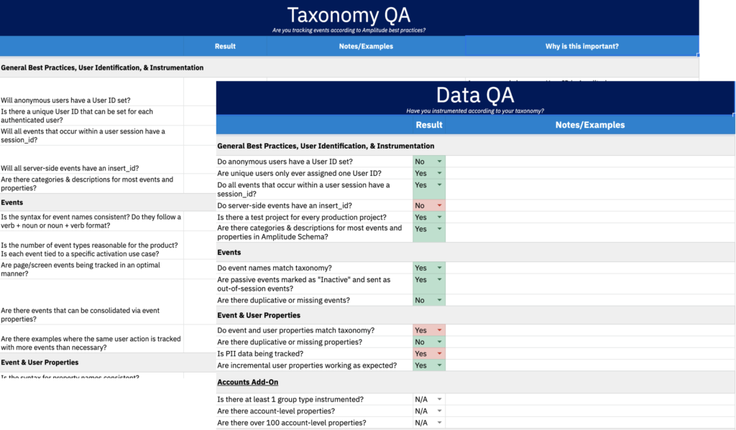The height and width of the screenshot is (430, 736).
Task: Open N/A dropdown for group type instrumented
Action: tap(439, 399)
